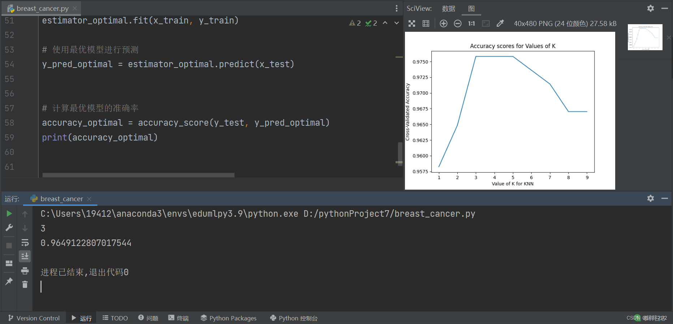Zoom in on the plot image
The height and width of the screenshot is (324, 673).
click(444, 23)
